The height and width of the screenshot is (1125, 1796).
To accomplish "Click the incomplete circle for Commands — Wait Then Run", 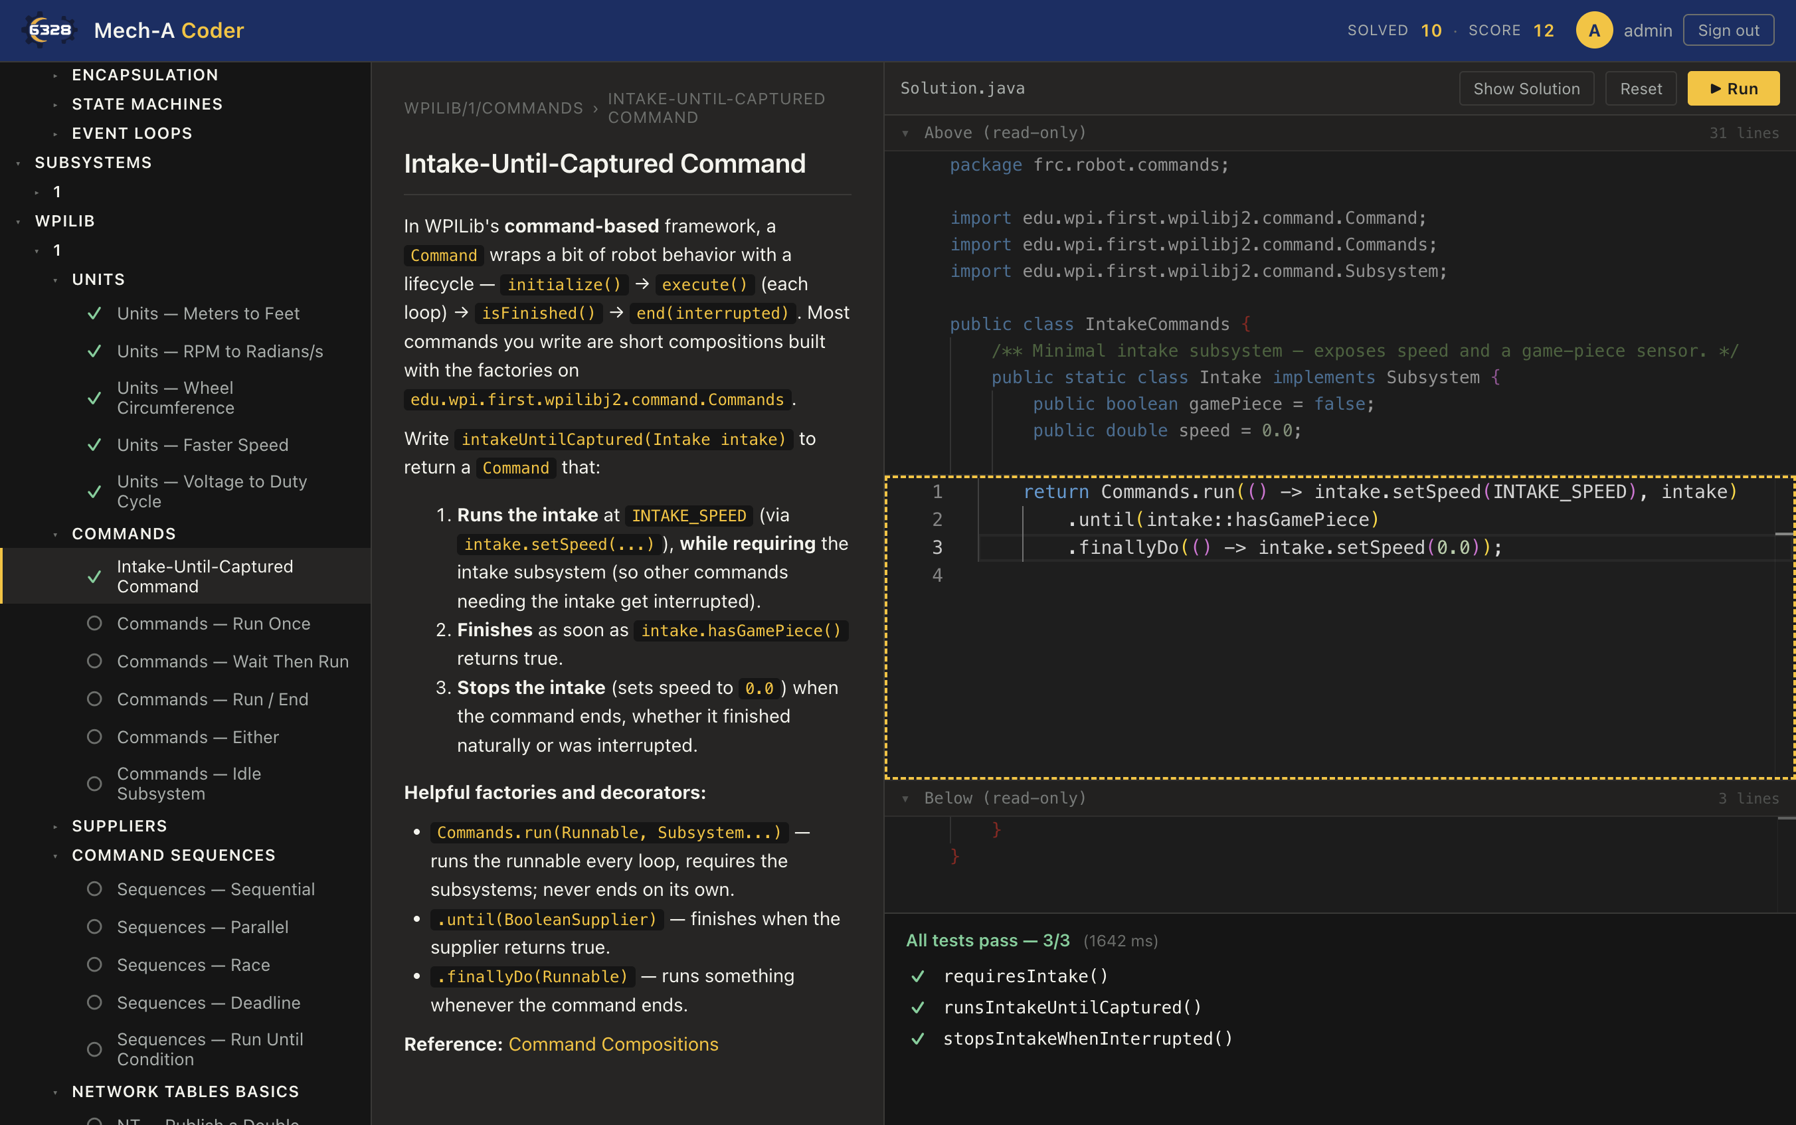I will tap(94, 661).
